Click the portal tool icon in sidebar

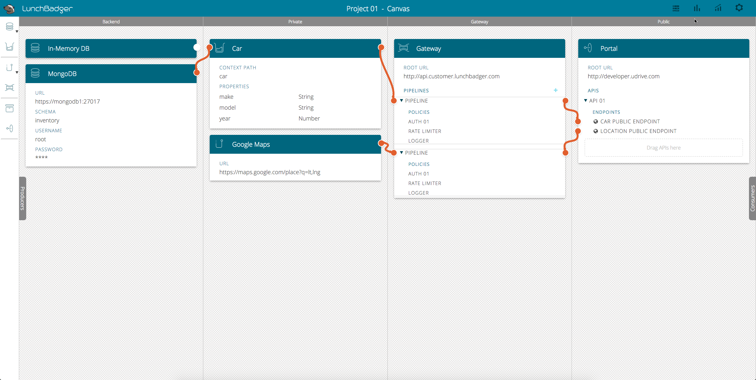10,128
